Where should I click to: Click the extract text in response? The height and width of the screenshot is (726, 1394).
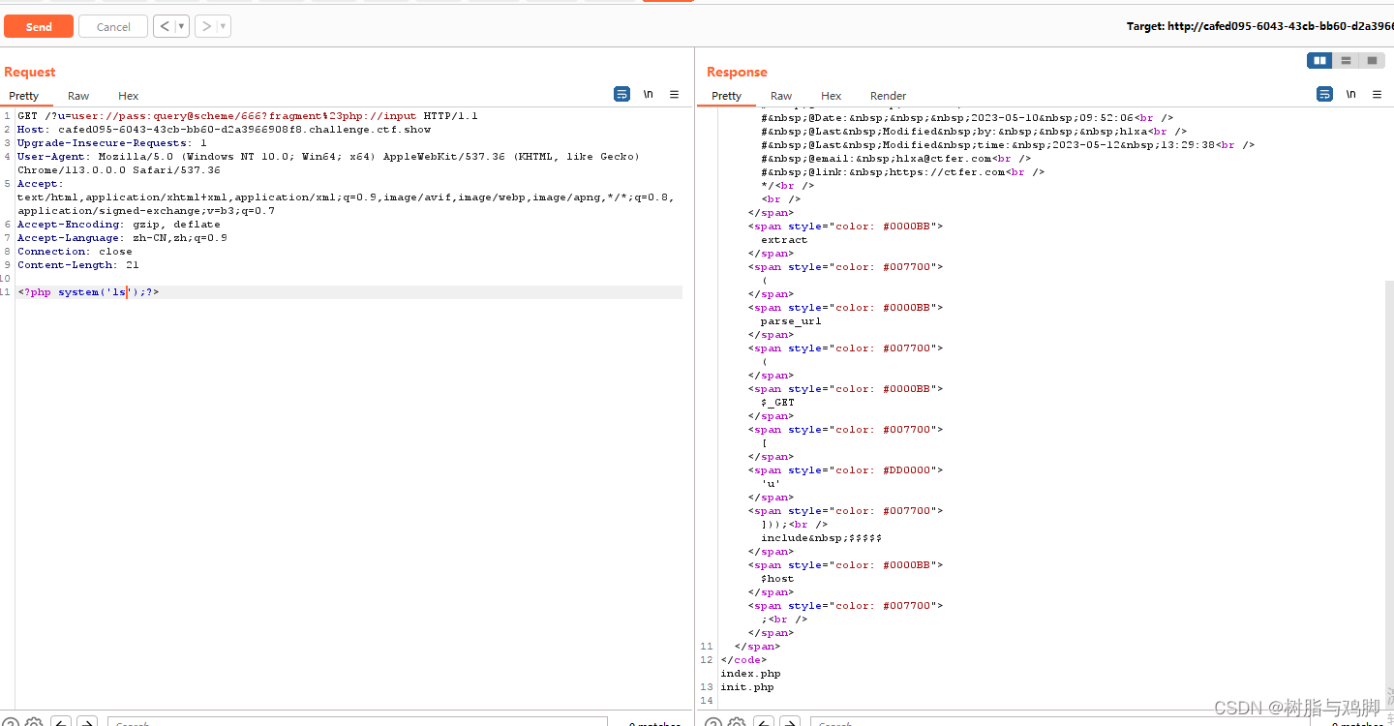(784, 240)
